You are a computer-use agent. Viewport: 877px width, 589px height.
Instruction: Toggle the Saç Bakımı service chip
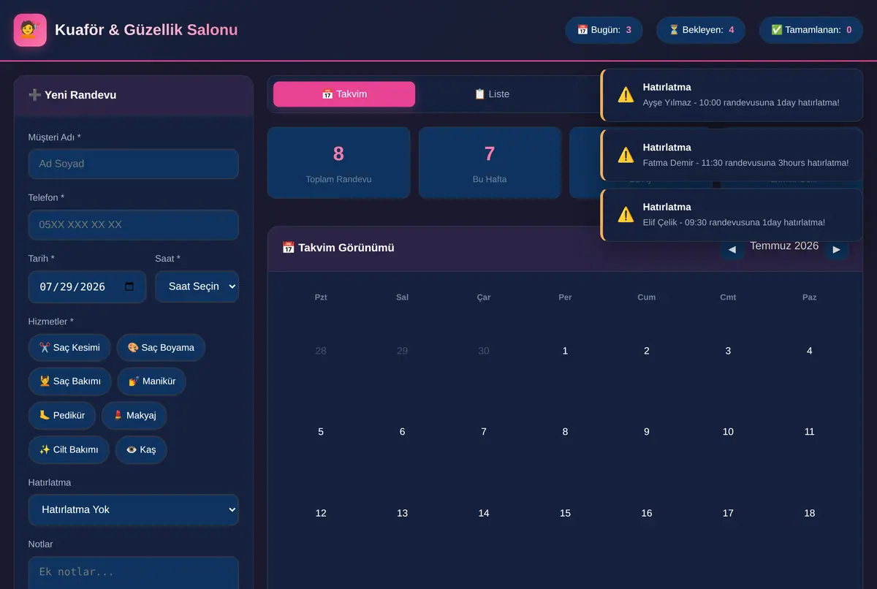(70, 381)
